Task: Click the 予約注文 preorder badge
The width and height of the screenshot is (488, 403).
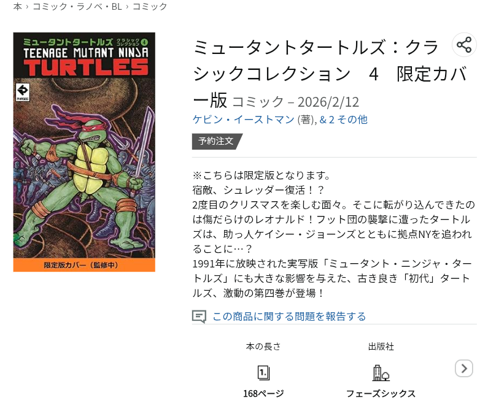Action: point(217,141)
